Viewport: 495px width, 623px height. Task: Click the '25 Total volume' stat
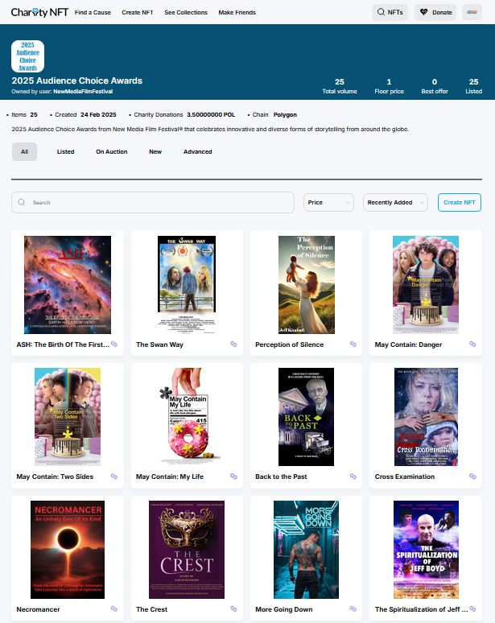click(340, 86)
